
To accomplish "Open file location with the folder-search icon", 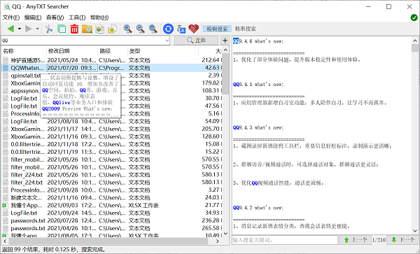I will pos(87,29).
